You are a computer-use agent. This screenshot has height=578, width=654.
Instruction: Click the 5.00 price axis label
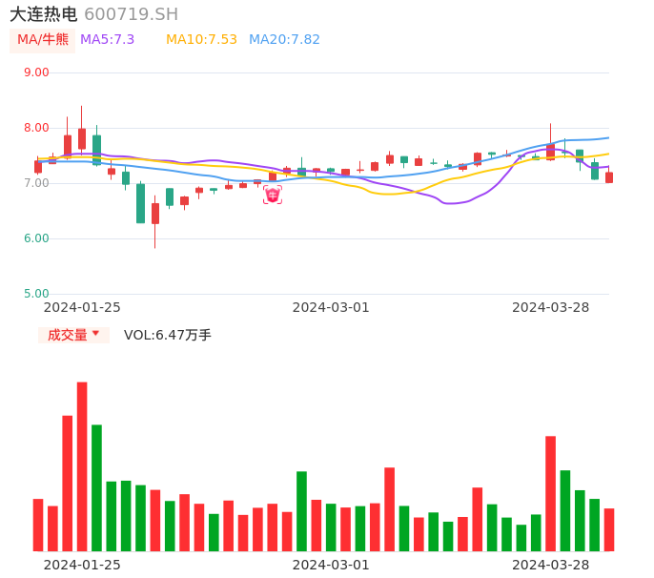point(36,294)
